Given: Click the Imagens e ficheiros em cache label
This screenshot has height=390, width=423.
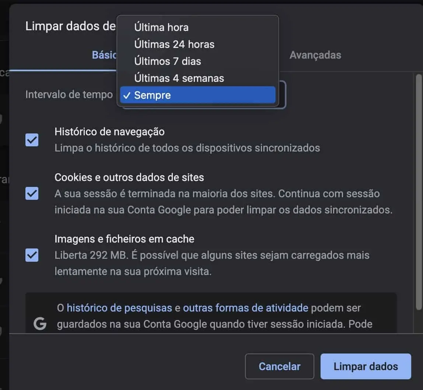Looking at the screenshot, I should point(125,239).
